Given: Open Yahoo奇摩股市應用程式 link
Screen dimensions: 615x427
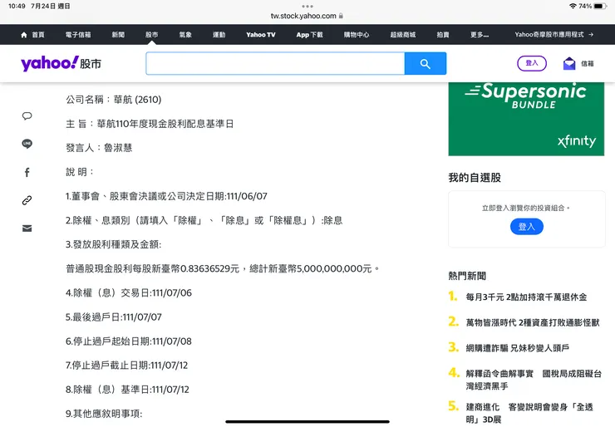Looking at the screenshot, I should click(553, 35).
